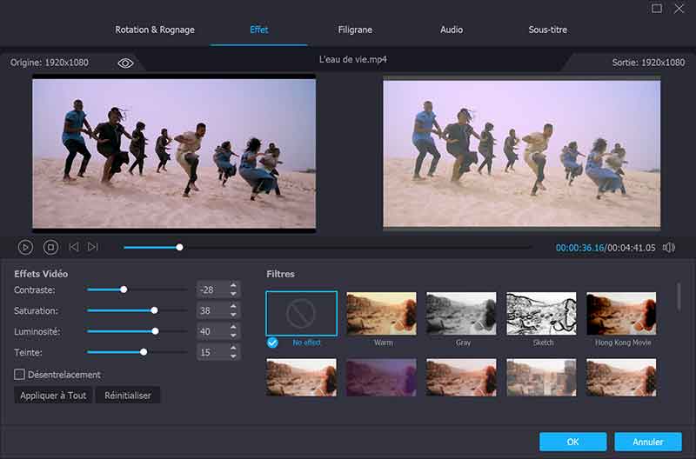Click the Appliquer à Tout button
The image size is (696, 459).
[53, 396]
